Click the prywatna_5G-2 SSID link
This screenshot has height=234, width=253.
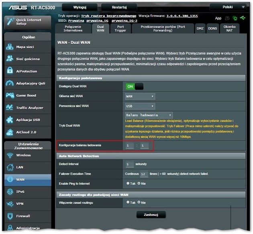124,20
